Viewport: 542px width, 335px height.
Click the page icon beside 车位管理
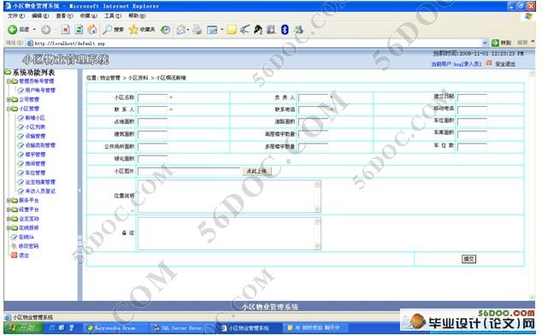pyautogui.click(x=21, y=173)
